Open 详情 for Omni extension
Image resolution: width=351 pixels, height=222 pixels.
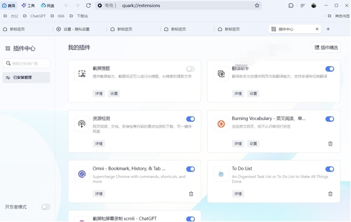point(99,194)
